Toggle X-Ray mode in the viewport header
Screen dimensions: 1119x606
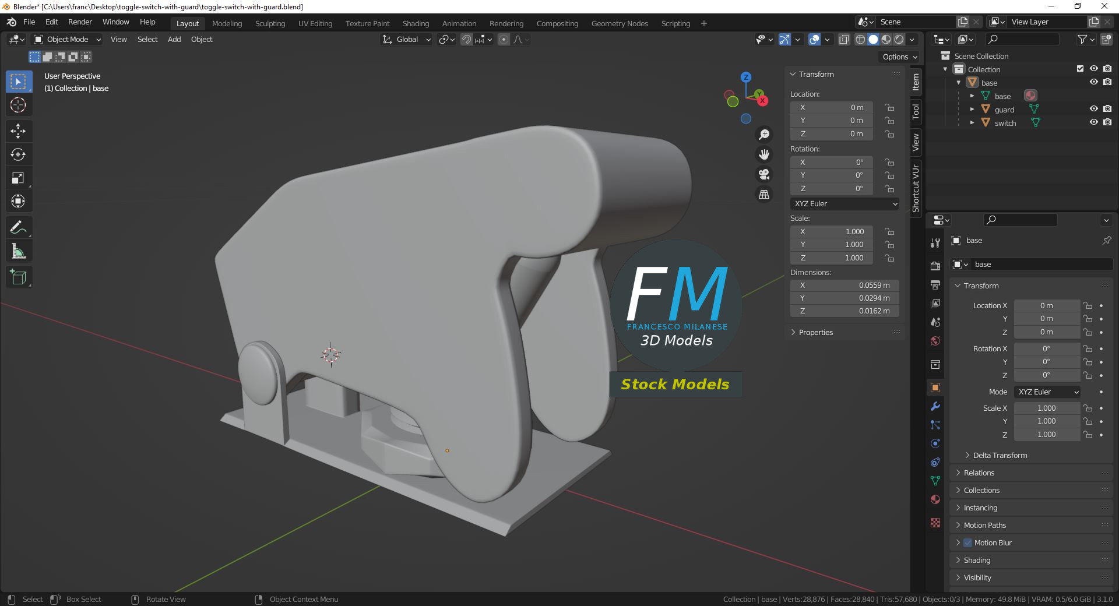[844, 40]
